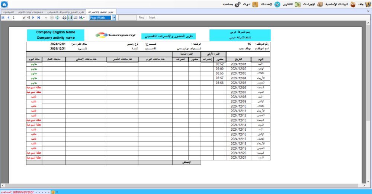Go to the first report page
The height and width of the screenshot is (194, 372).
pos(3,18)
